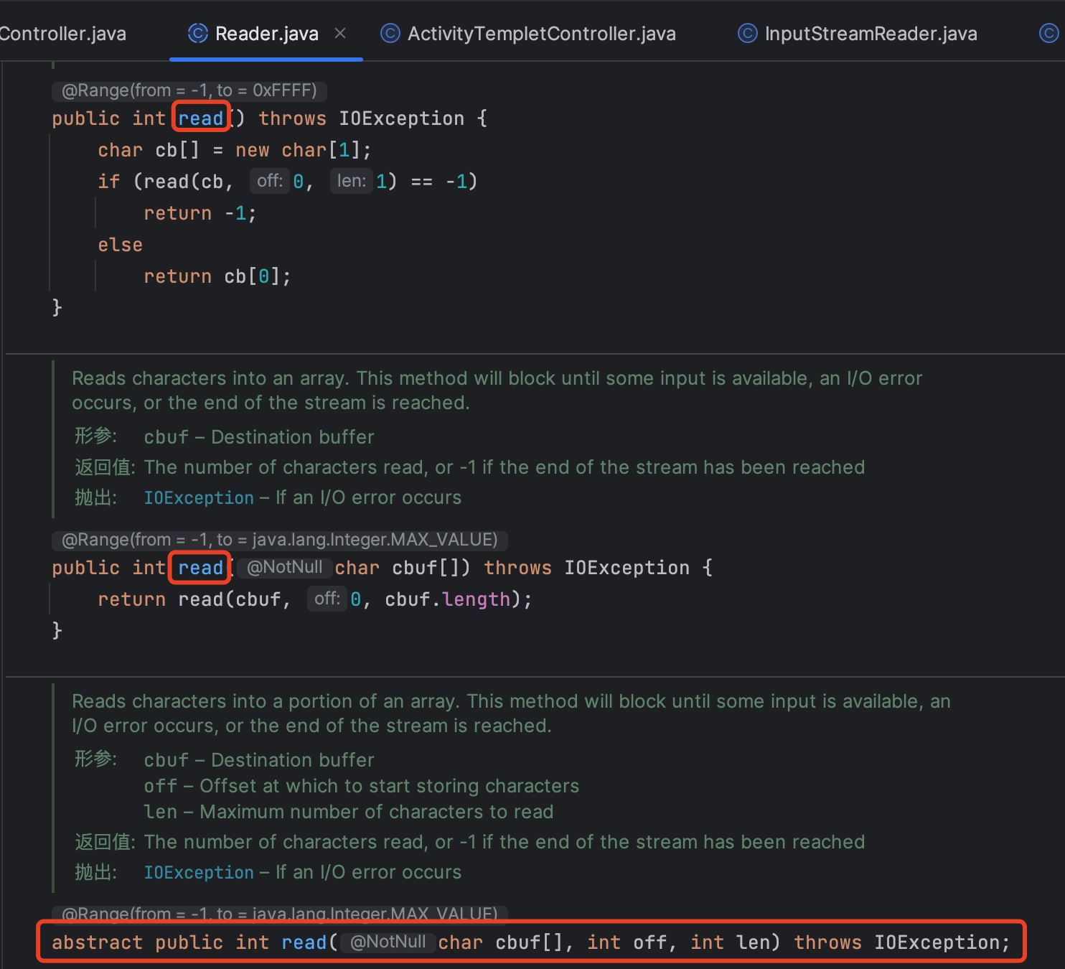Click 'return cb[0];' statement
Image resolution: width=1065 pixels, height=969 pixels.
coord(217,276)
